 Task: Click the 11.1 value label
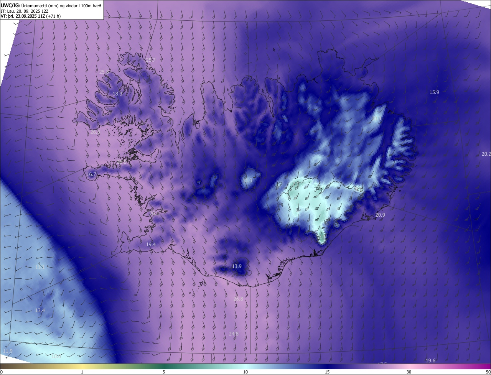[40, 267]
